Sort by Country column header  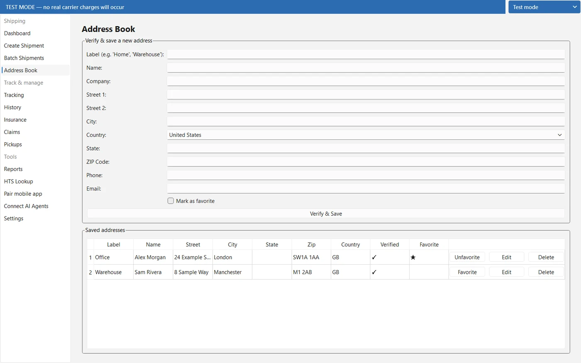pyautogui.click(x=351, y=244)
